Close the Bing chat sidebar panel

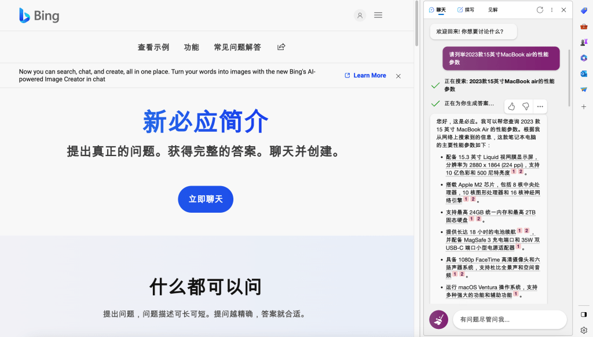tap(563, 10)
